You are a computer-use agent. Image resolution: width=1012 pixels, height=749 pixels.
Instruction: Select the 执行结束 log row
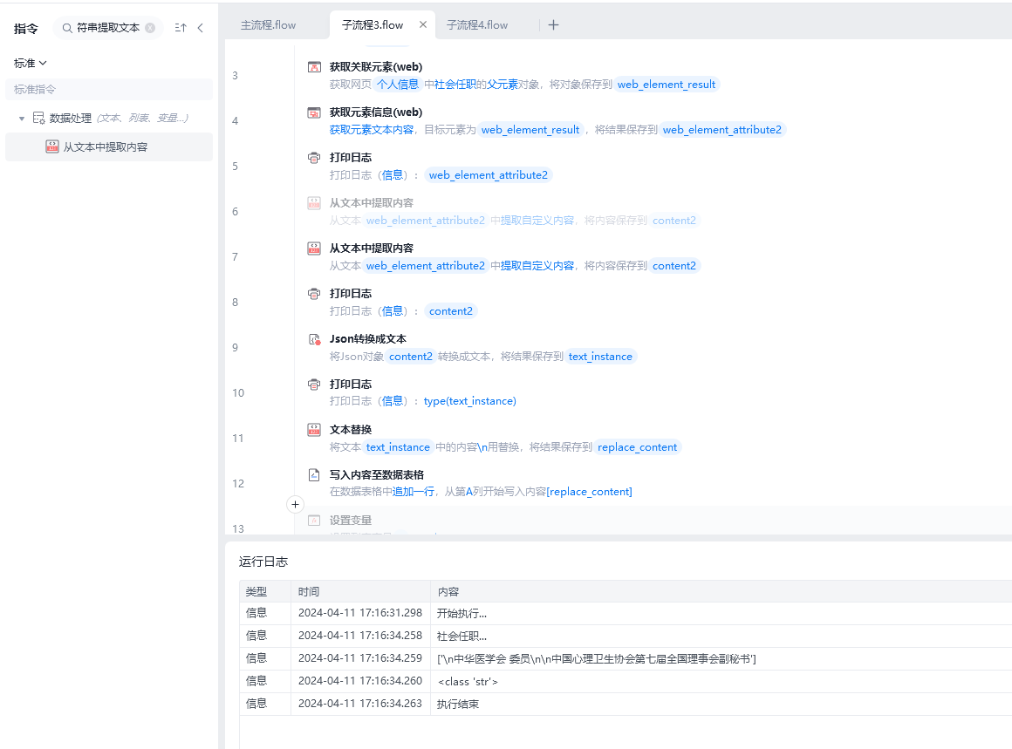(x=626, y=704)
